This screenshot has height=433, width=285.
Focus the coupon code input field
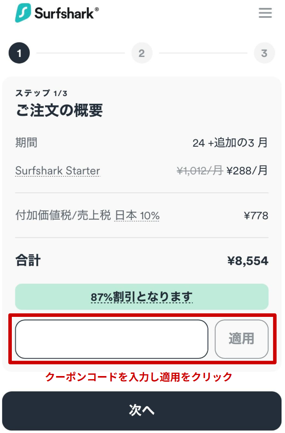pos(112,339)
